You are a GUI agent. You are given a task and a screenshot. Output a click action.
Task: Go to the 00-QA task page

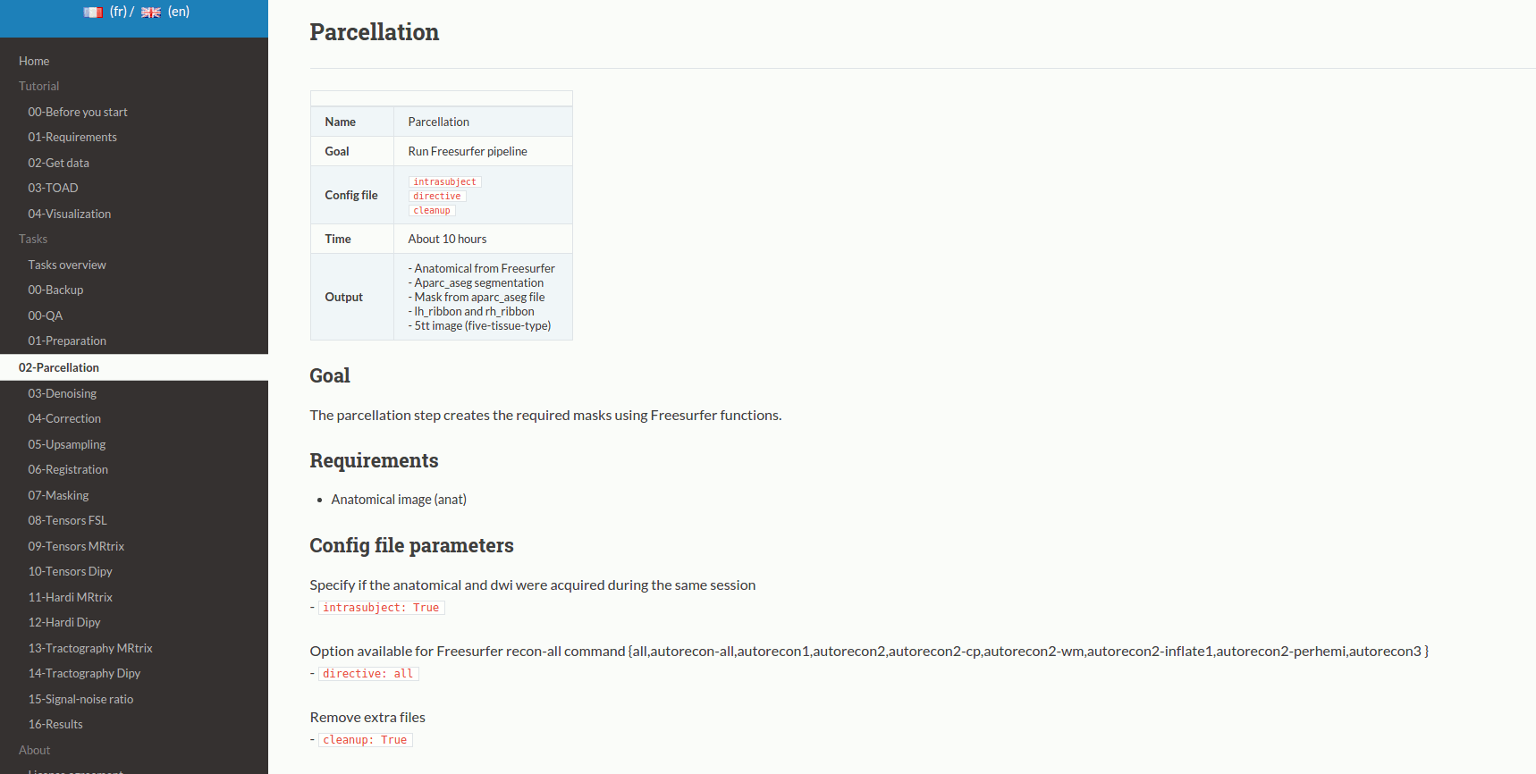46,315
